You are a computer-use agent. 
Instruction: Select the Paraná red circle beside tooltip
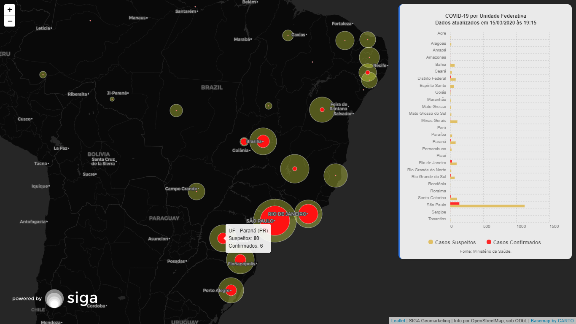coord(222,238)
